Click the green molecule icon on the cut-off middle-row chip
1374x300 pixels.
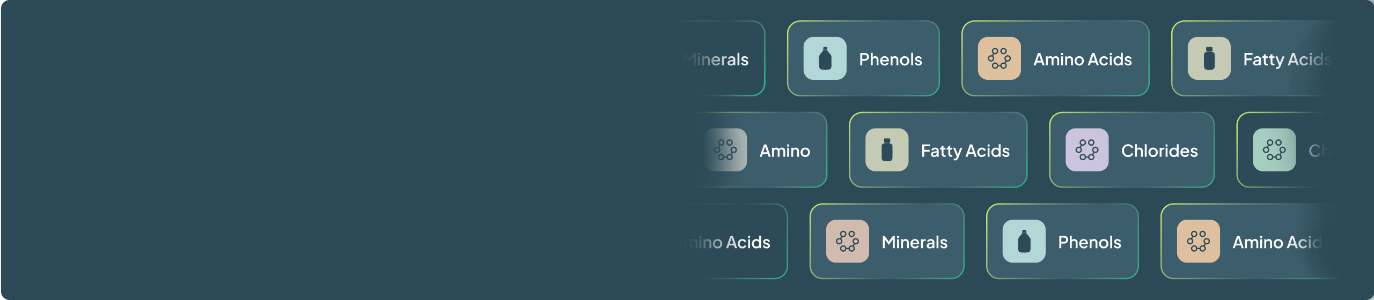1274,150
